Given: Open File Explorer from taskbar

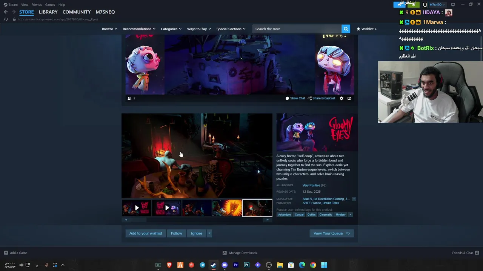Looking at the screenshot, I should 280,265.
